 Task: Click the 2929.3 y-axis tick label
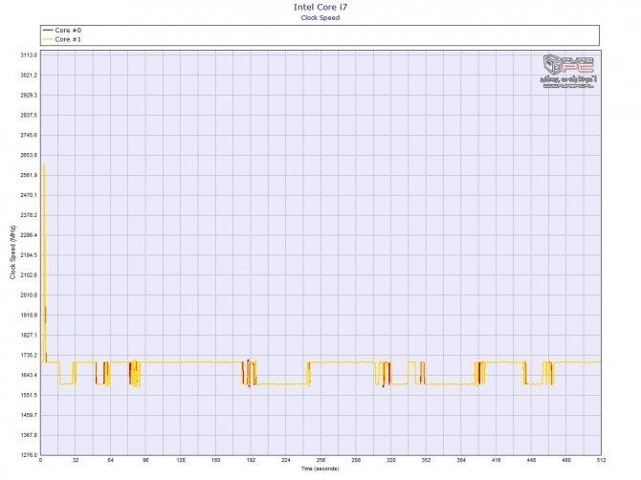pos(29,96)
